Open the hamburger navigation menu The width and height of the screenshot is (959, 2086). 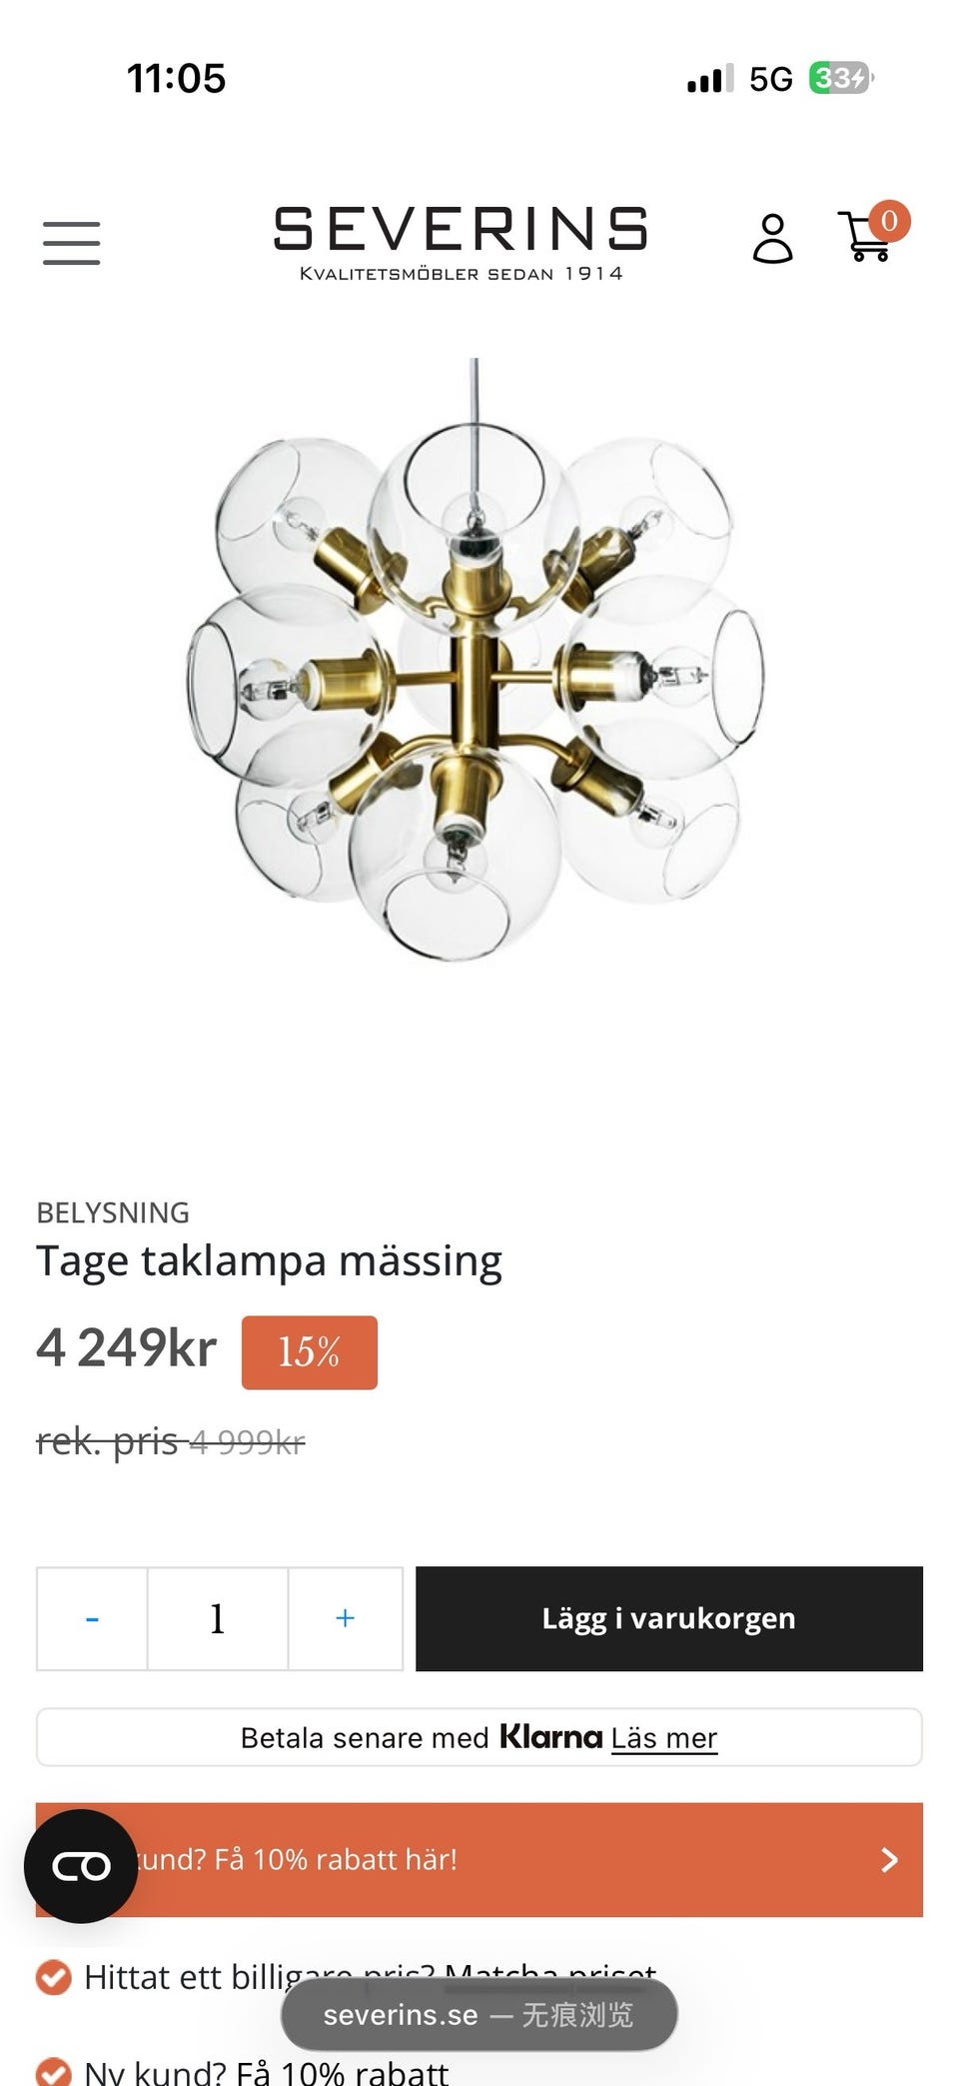(x=71, y=243)
